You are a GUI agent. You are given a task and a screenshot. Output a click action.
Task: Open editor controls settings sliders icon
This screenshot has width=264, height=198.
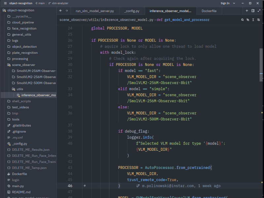point(258,20)
